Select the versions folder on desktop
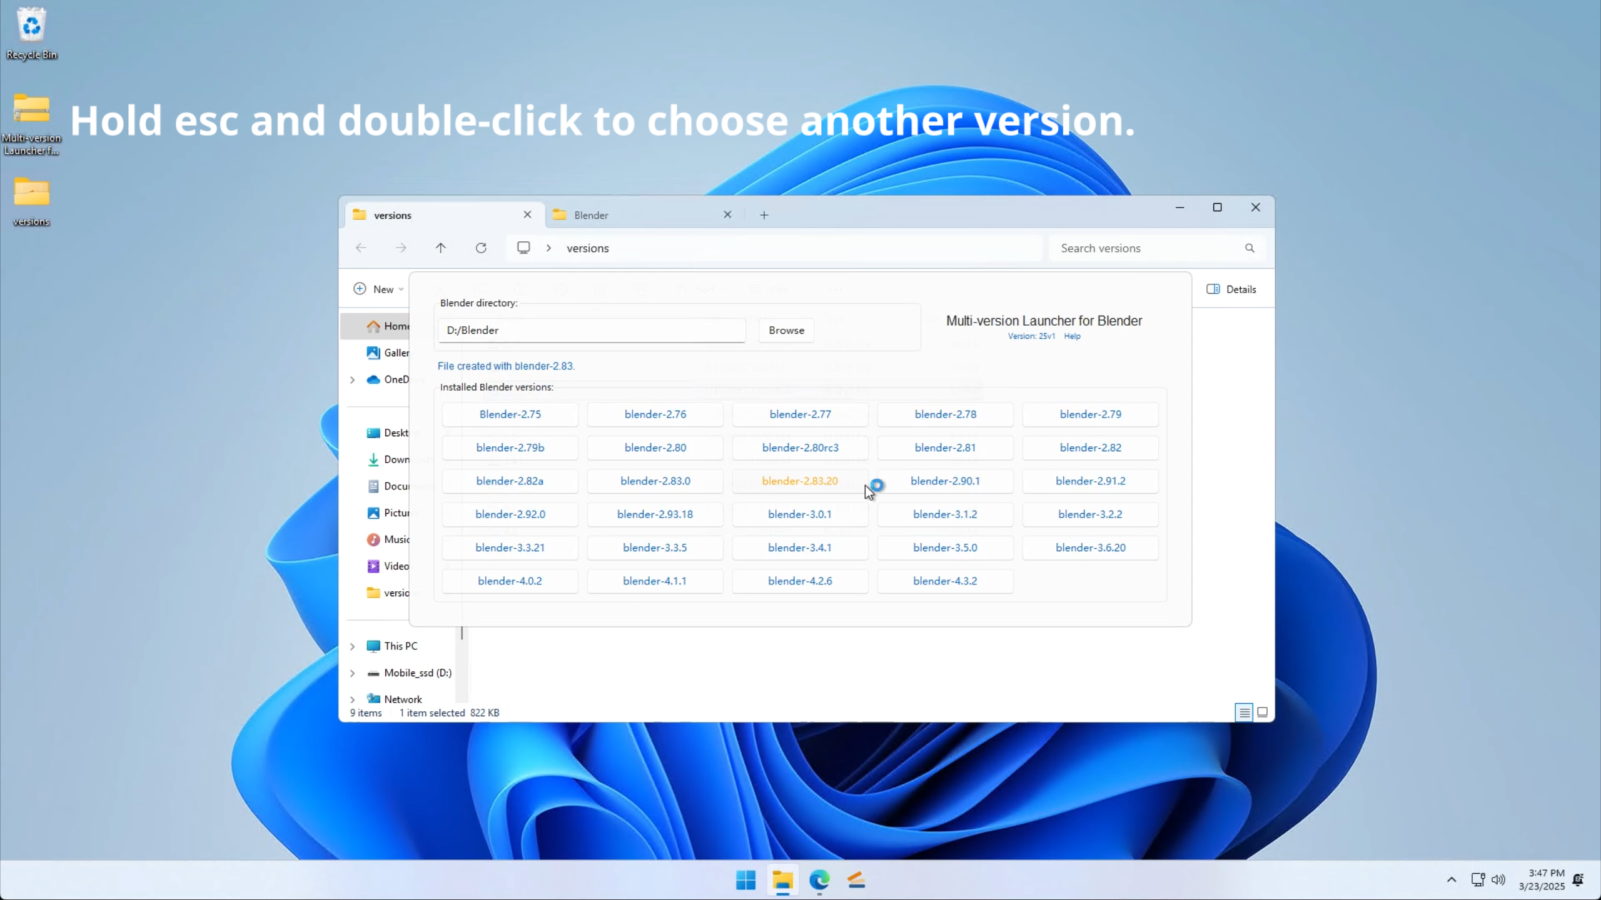The width and height of the screenshot is (1601, 900). click(x=31, y=201)
